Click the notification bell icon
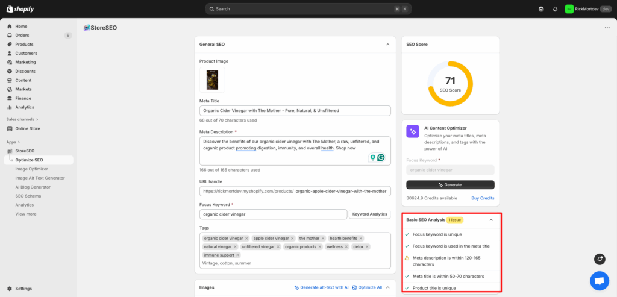Image resolution: width=617 pixels, height=297 pixels. [555, 9]
